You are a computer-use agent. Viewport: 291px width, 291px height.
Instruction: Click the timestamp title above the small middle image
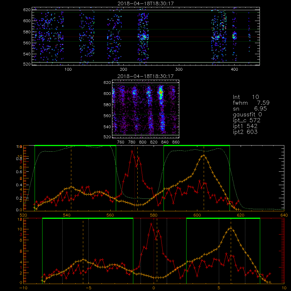145,76
